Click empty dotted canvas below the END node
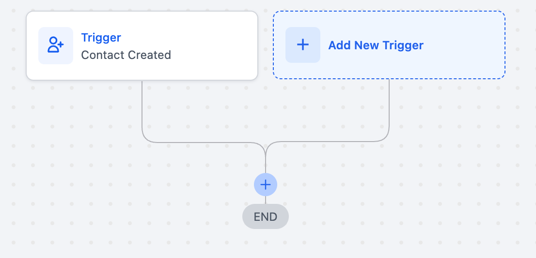 (266, 244)
